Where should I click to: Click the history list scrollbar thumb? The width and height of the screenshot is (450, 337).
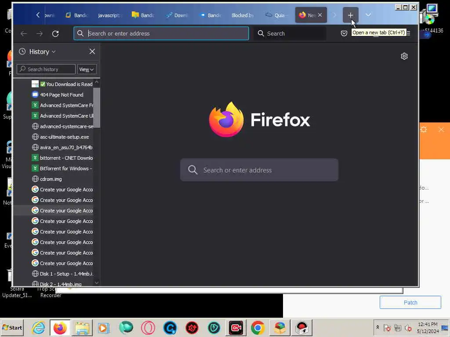click(97, 108)
